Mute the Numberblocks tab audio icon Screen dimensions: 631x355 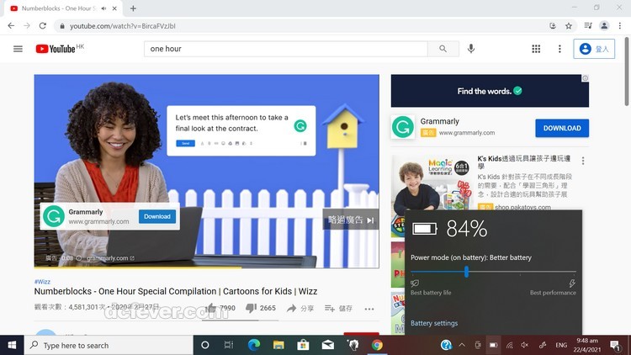[103, 8]
